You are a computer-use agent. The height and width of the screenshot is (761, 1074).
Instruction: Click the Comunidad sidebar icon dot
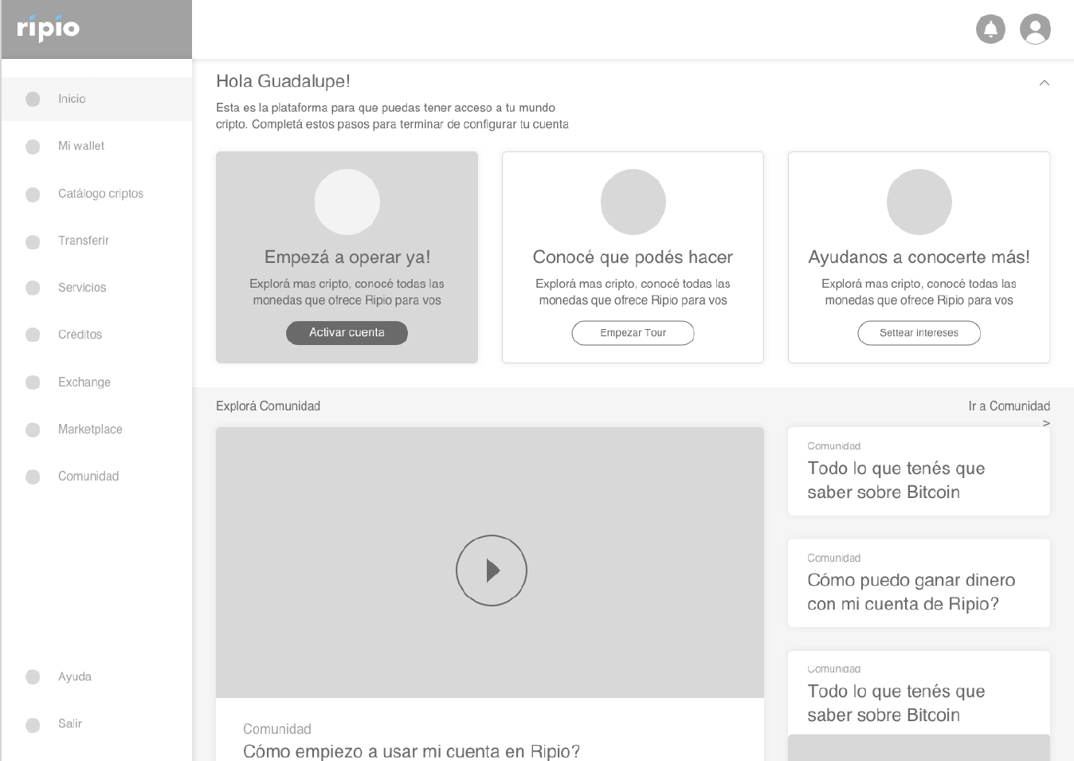pyautogui.click(x=33, y=477)
